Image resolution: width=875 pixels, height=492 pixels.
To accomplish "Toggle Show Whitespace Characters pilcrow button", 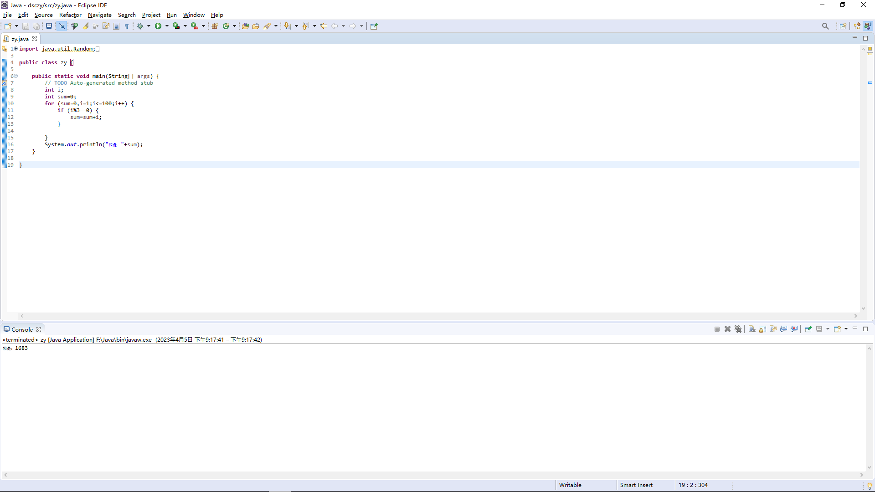I will click(127, 26).
